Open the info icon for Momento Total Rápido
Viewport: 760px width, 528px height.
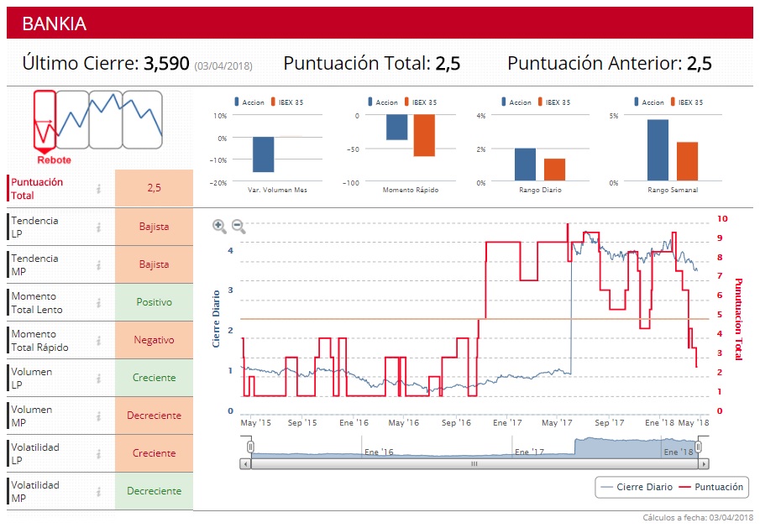(98, 340)
